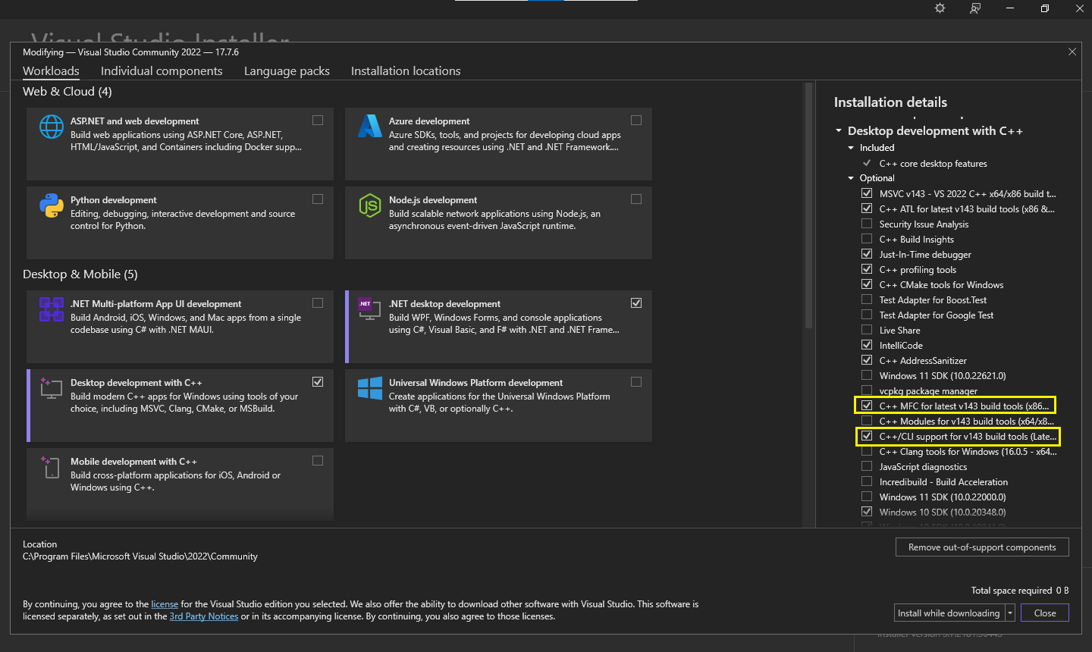1092x652 pixels.
Task: Check Incredibuild - Build Acceleration option
Action: pyautogui.click(x=867, y=481)
